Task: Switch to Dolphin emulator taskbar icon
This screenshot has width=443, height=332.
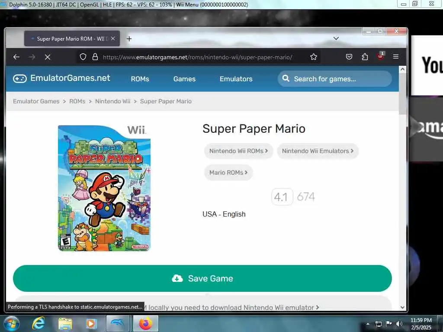Action: click(118, 323)
